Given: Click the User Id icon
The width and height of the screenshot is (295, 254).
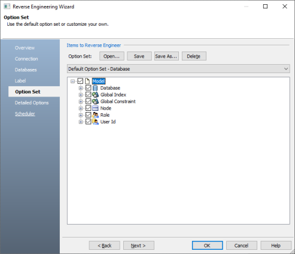Looking at the screenshot, I should click(x=95, y=122).
